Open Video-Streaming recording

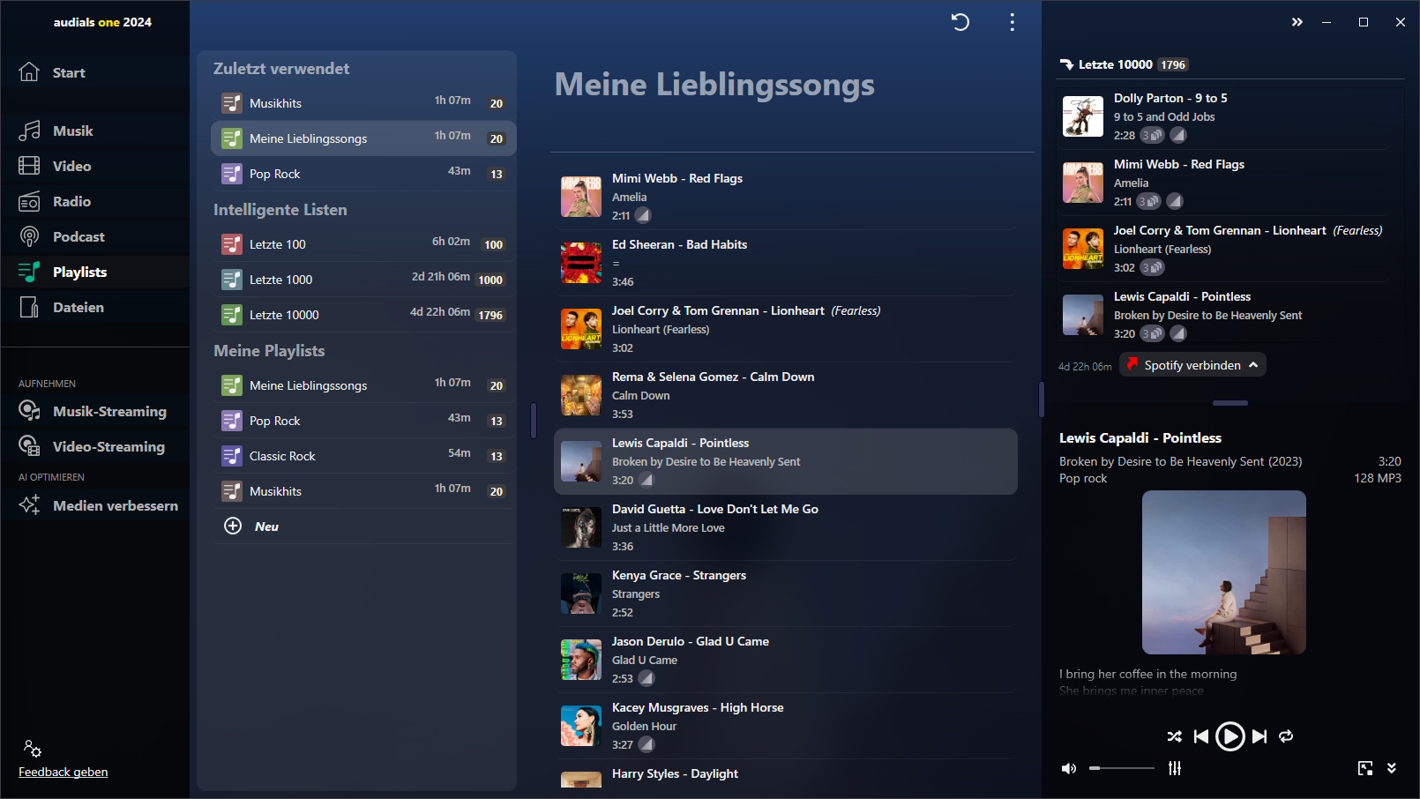94,446
